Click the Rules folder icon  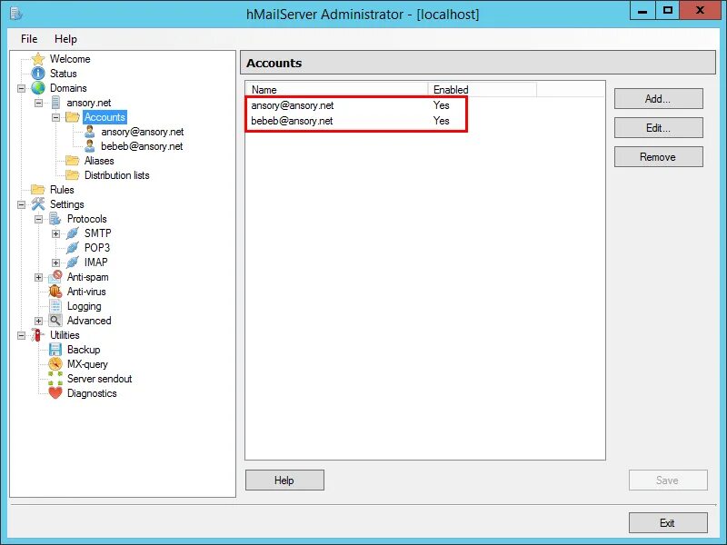(38, 190)
